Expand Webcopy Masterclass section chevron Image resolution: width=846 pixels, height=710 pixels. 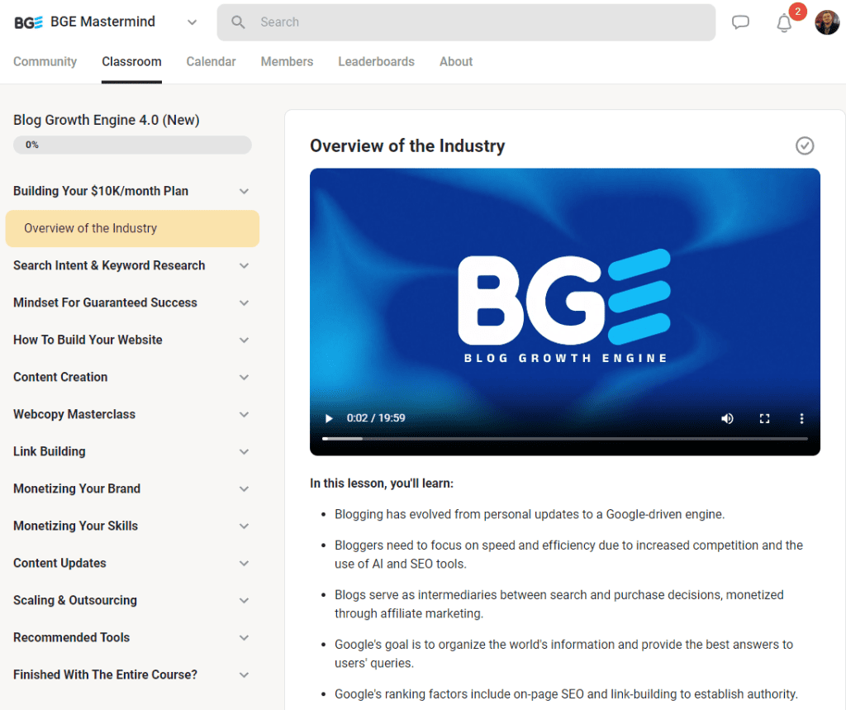click(x=244, y=415)
